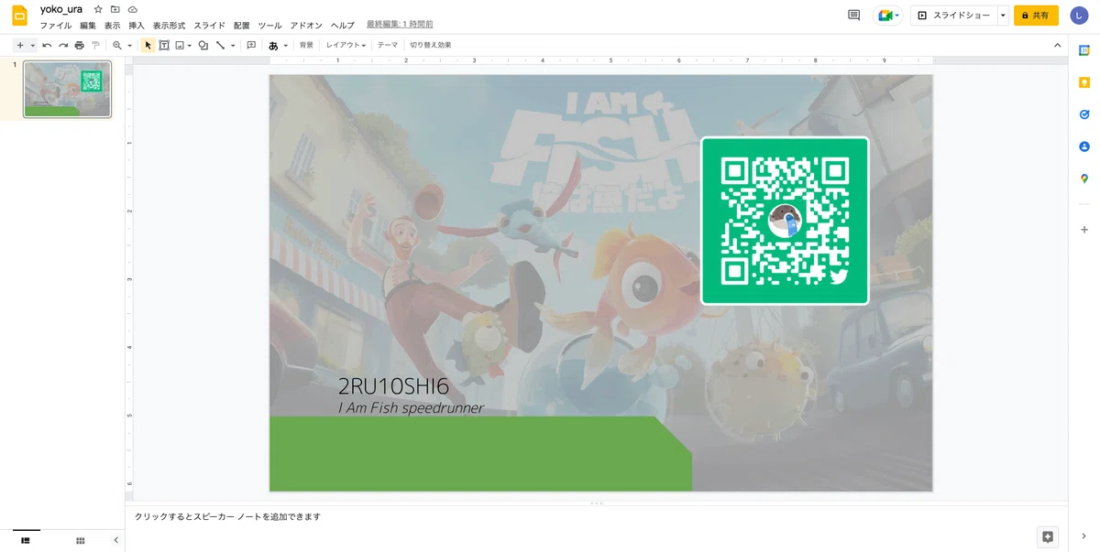Open the ファイル menu
The width and height of the screenshot is (1100, 552).
coord(56,25)
